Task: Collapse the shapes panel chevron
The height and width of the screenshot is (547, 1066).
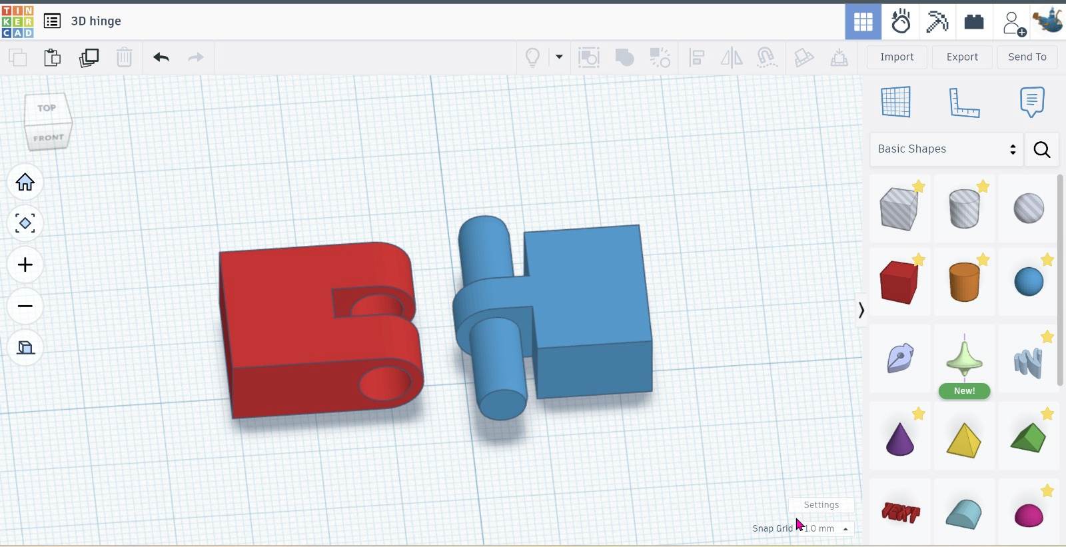Action: point(861,310)
